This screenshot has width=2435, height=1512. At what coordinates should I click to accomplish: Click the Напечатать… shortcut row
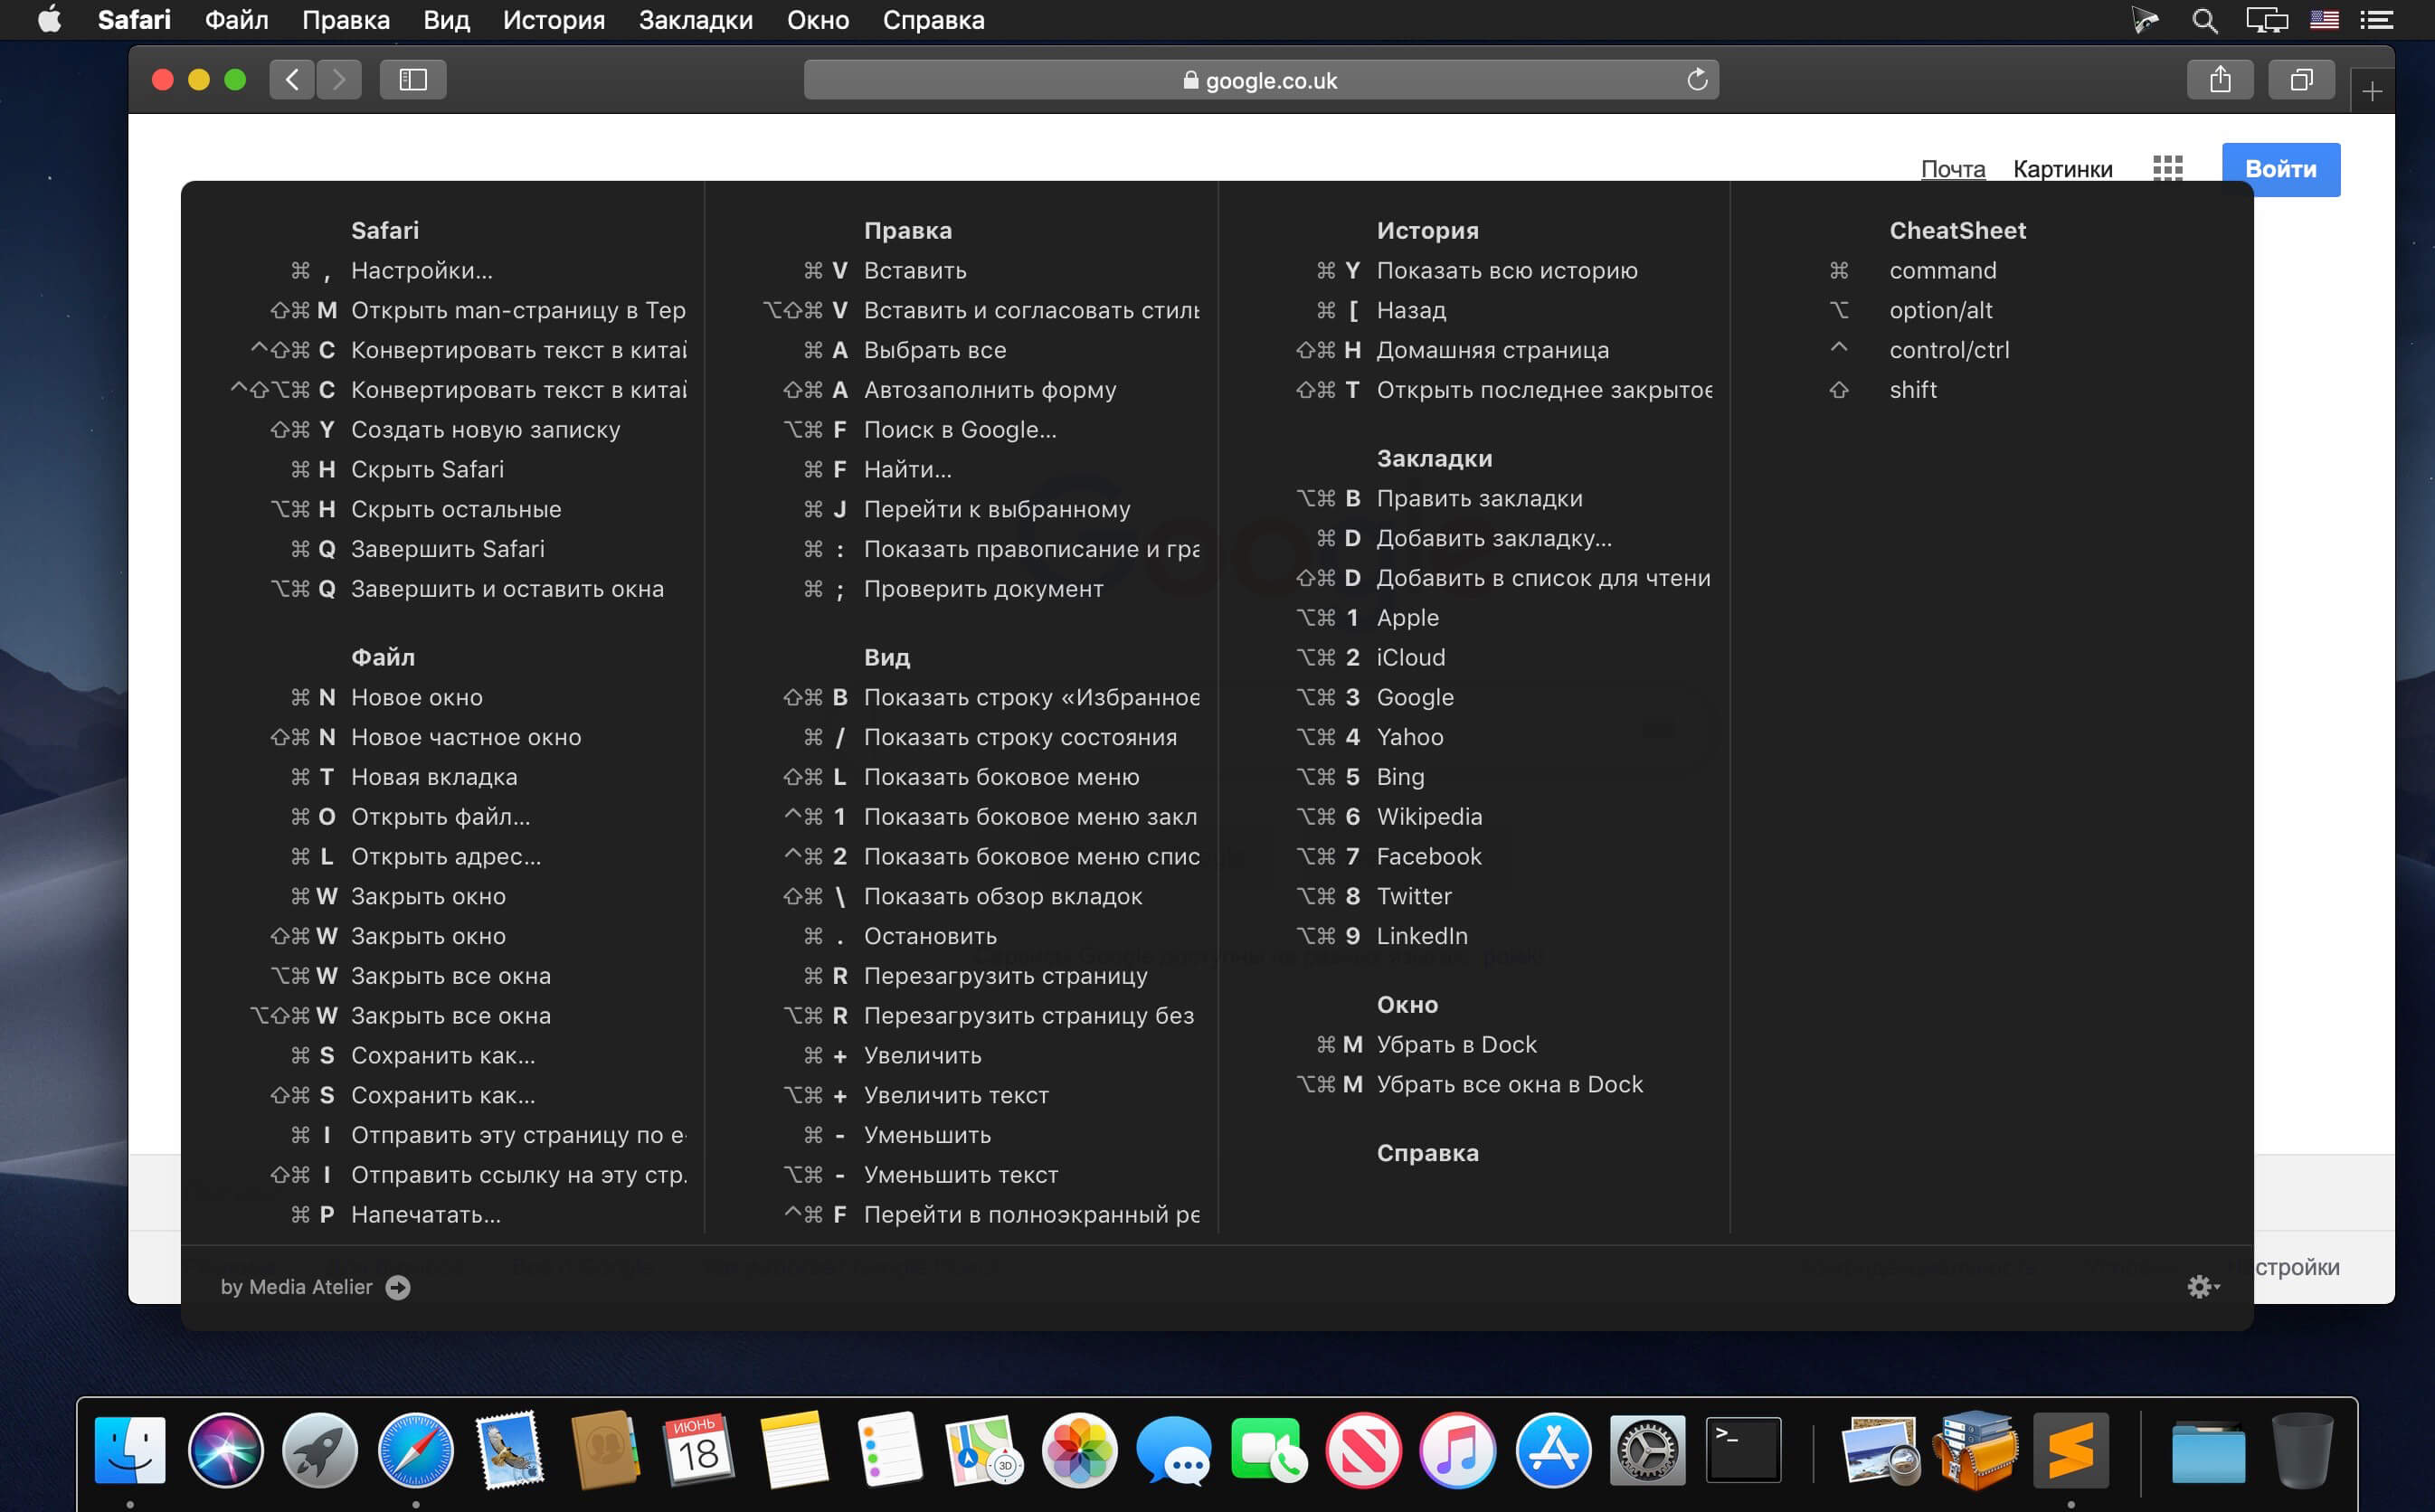(396, 1215)
